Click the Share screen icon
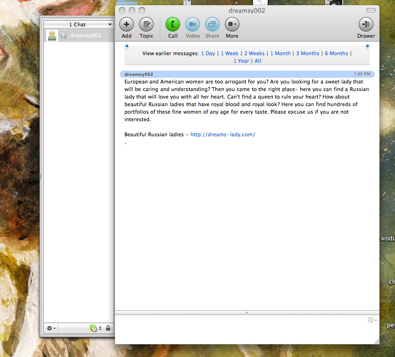The image size is (395, 357). (x=212, y=24)
